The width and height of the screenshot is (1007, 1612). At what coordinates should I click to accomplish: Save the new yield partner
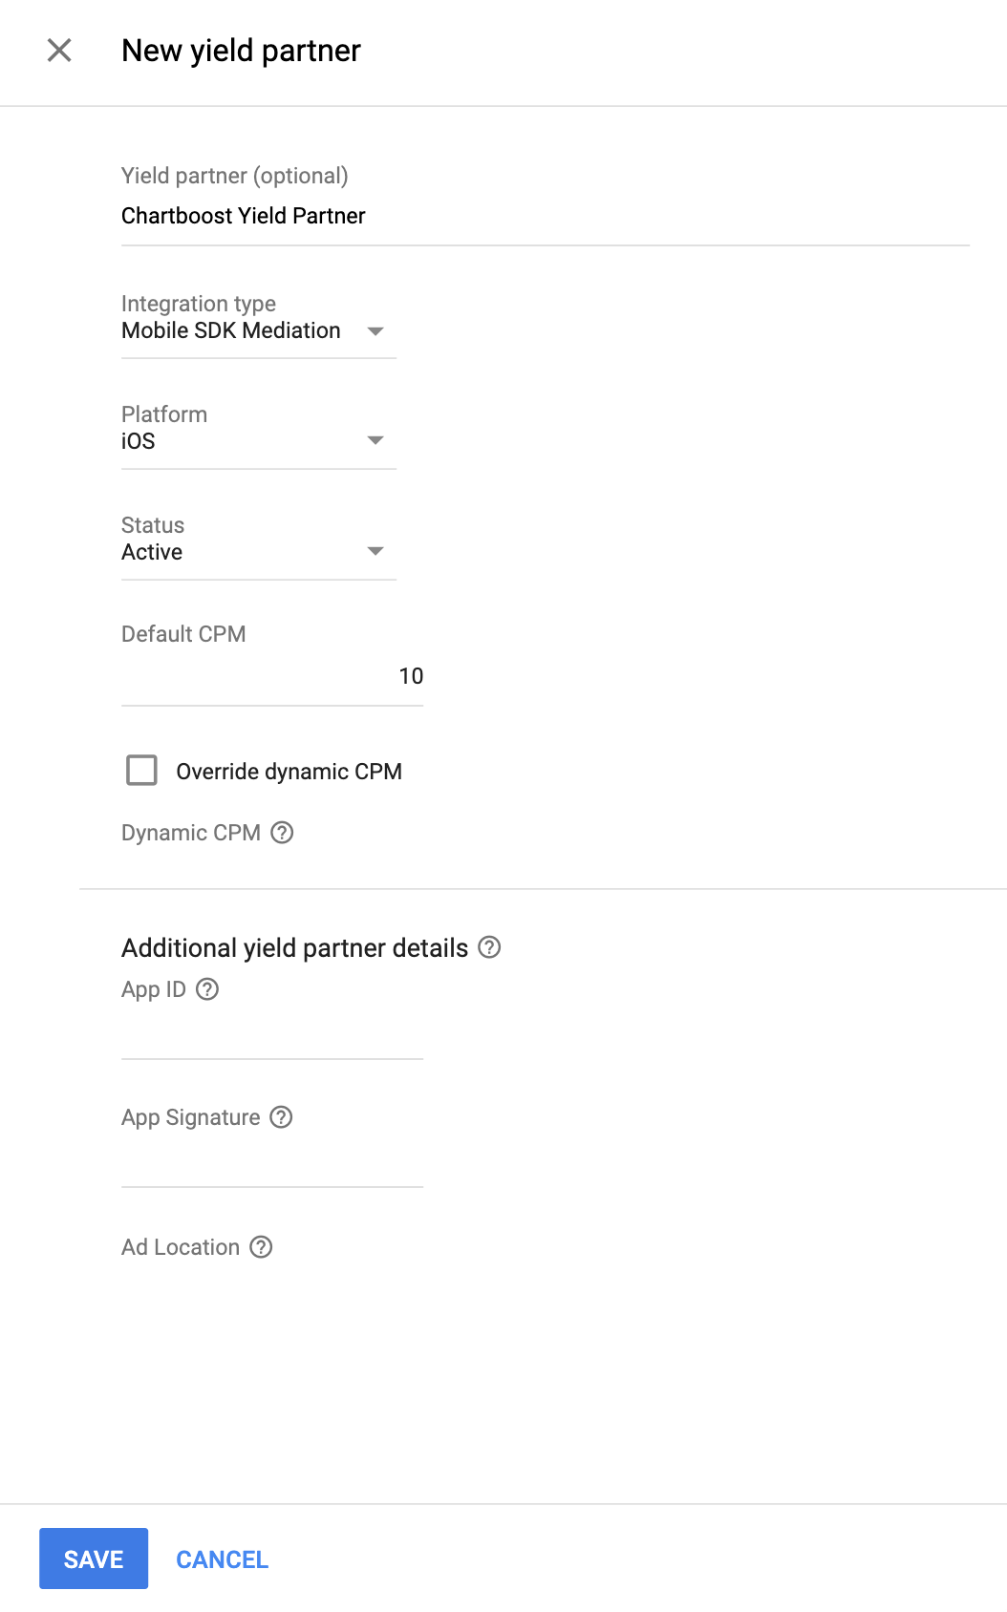[94, 1559]
